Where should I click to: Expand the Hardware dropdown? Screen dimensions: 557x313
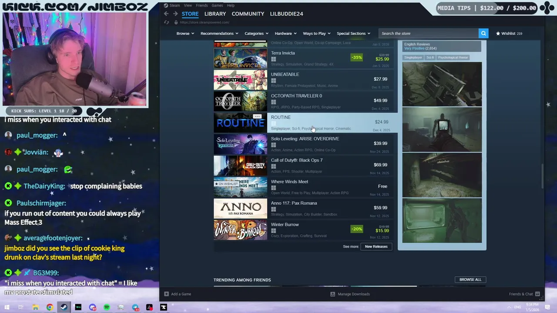click(285, 33)
